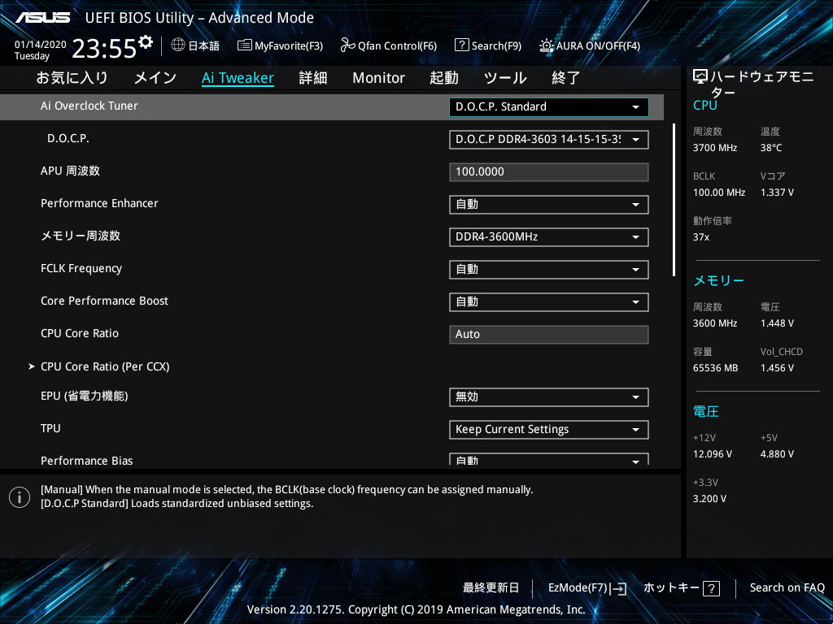Open the メモリー周波数 dropdown

tap(549, 236)
